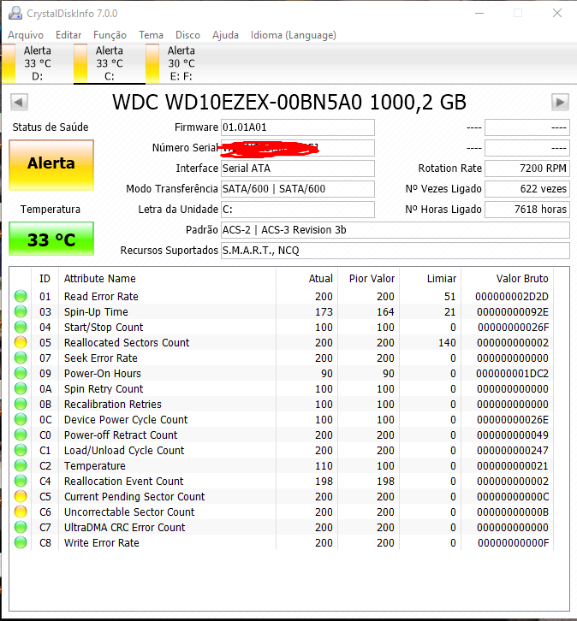Screen dimensions: 577x621
Task: Click the Nº Vezes Ligado 622 vezes field
Action: point(527,189)
